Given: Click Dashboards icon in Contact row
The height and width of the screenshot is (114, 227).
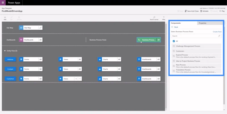Looking at the screenshot, I should [x=139, y=69].
